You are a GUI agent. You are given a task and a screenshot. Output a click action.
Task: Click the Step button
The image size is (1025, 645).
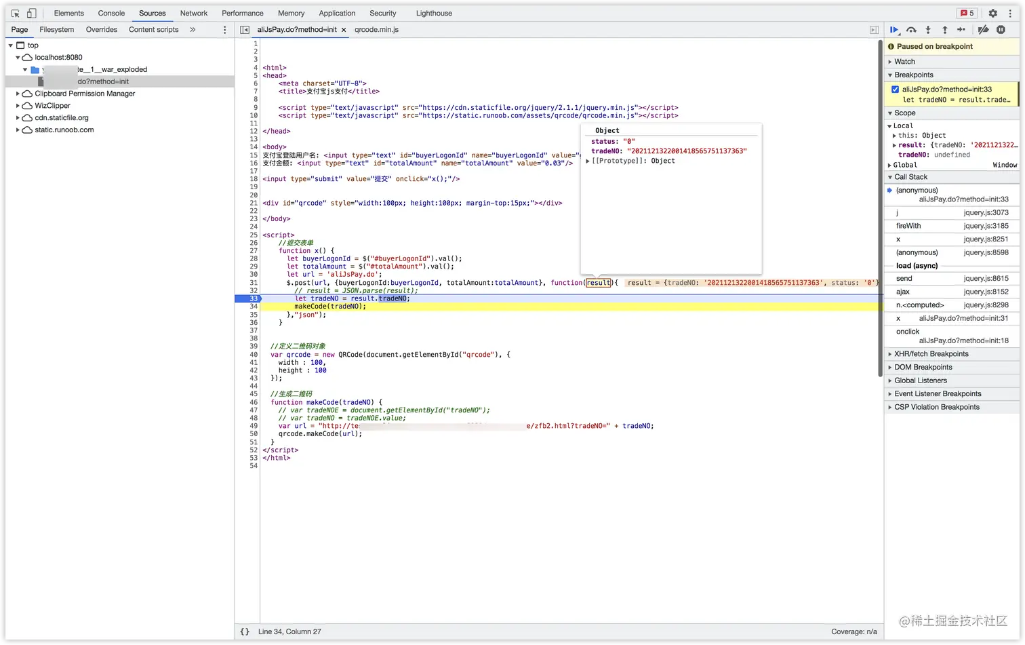pyautogui.click(x=961, y=30)
